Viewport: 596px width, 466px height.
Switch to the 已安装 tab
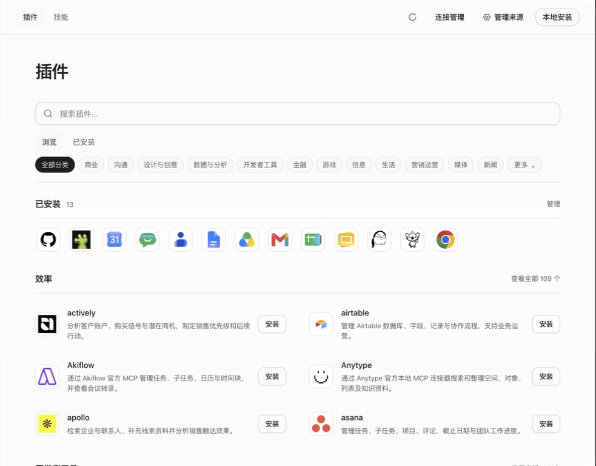pyautogui.click(x=84, y=142)
